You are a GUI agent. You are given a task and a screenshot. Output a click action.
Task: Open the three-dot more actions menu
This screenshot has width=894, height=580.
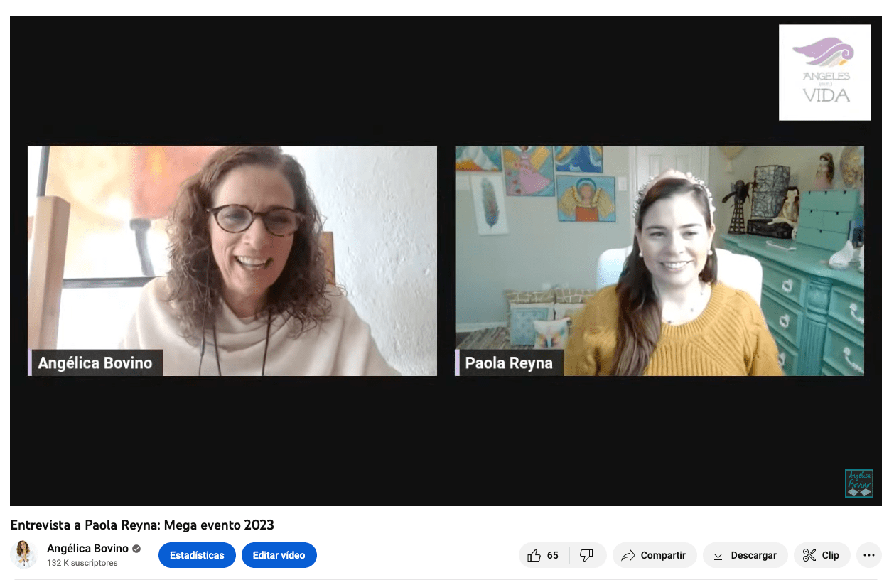(868, 555)
